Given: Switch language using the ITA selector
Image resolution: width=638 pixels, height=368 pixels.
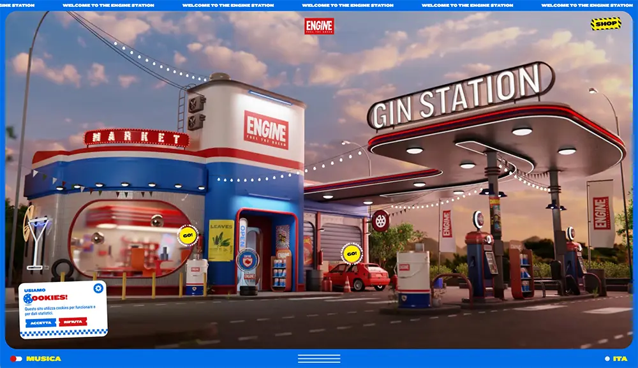Looking at the screenshot, I should (616, 358).
